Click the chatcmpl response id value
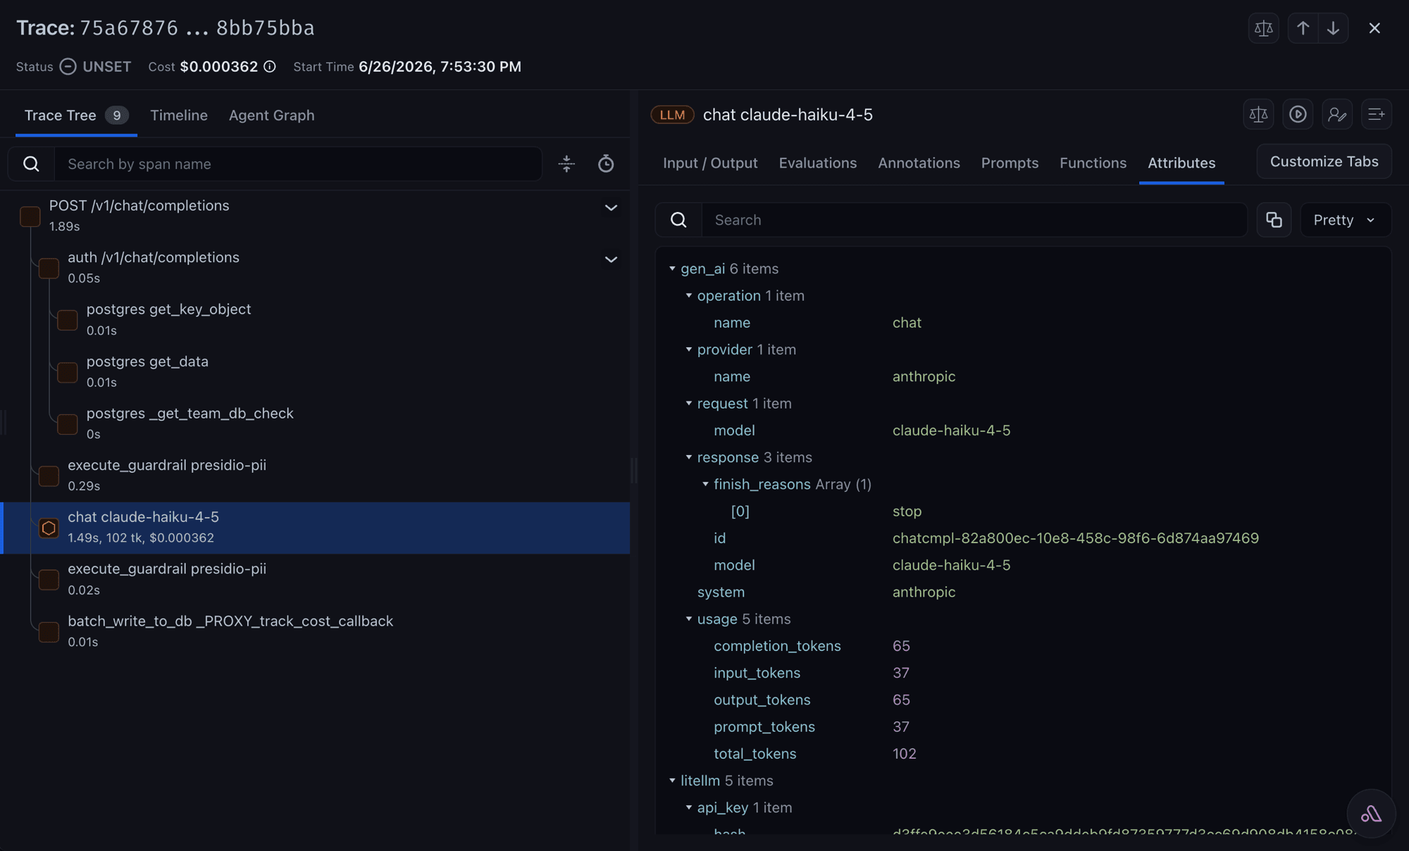1409x851 pixels. [x=1075, y=538]
